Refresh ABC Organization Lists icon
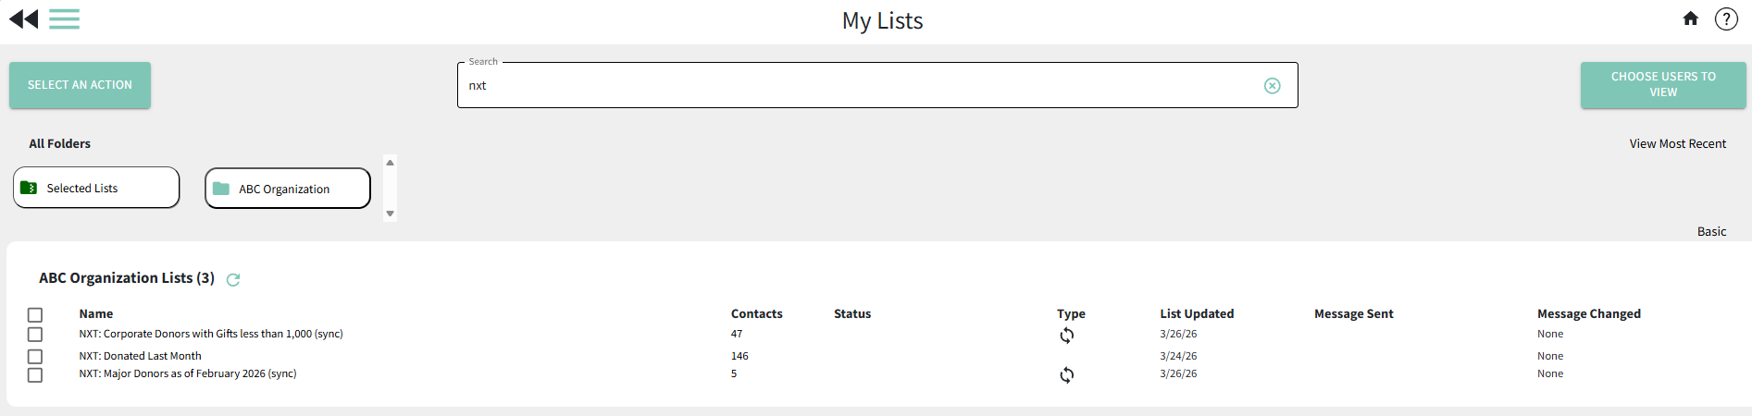 pos(233,279)
